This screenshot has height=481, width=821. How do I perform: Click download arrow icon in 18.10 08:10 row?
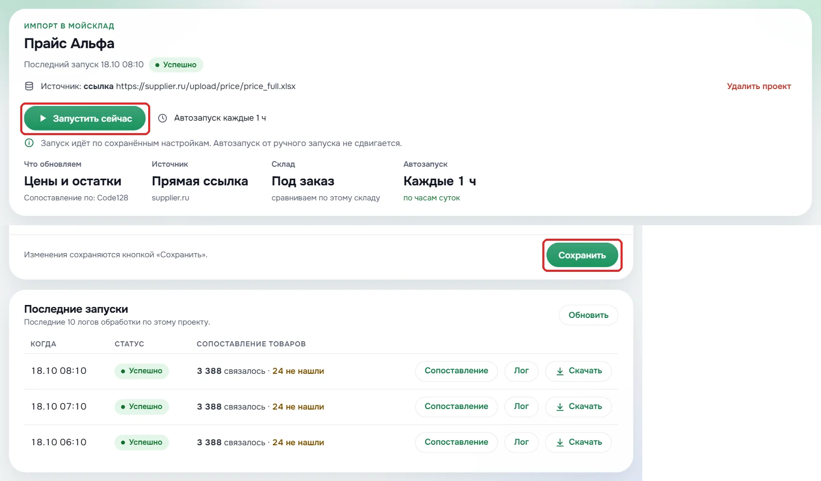click(560, 371)
